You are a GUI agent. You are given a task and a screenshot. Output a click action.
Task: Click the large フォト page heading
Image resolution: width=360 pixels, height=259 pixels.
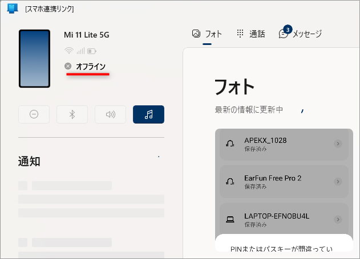(x=234, y=87)
